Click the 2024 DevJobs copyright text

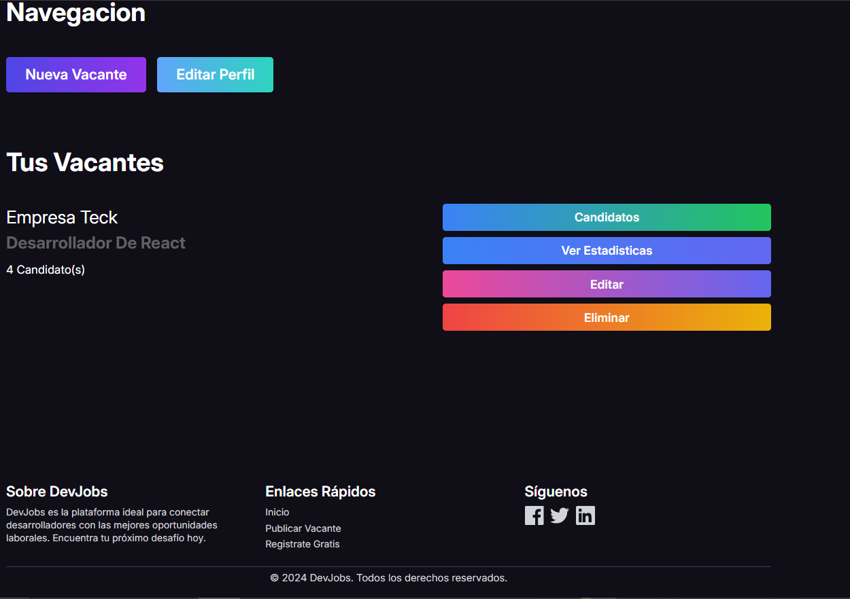[x=389, y=578]
